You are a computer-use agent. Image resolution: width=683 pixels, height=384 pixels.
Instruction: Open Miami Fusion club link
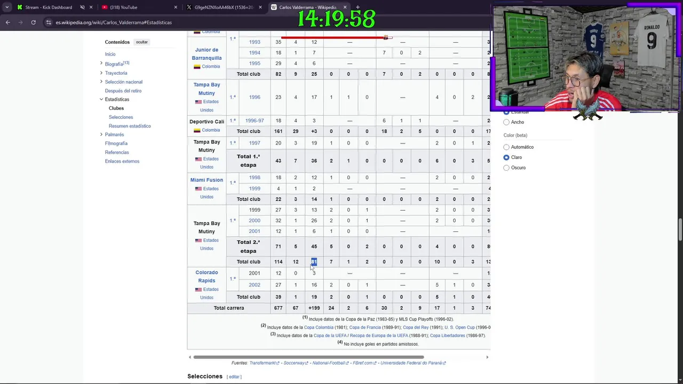[207, 180]
